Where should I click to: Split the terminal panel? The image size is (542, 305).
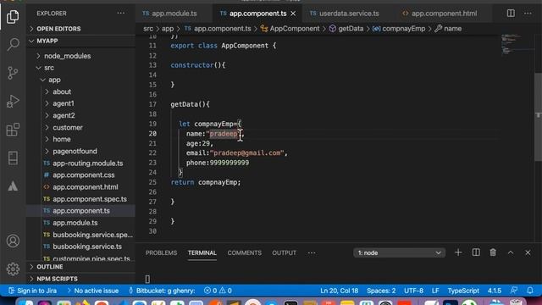(476, 252)
